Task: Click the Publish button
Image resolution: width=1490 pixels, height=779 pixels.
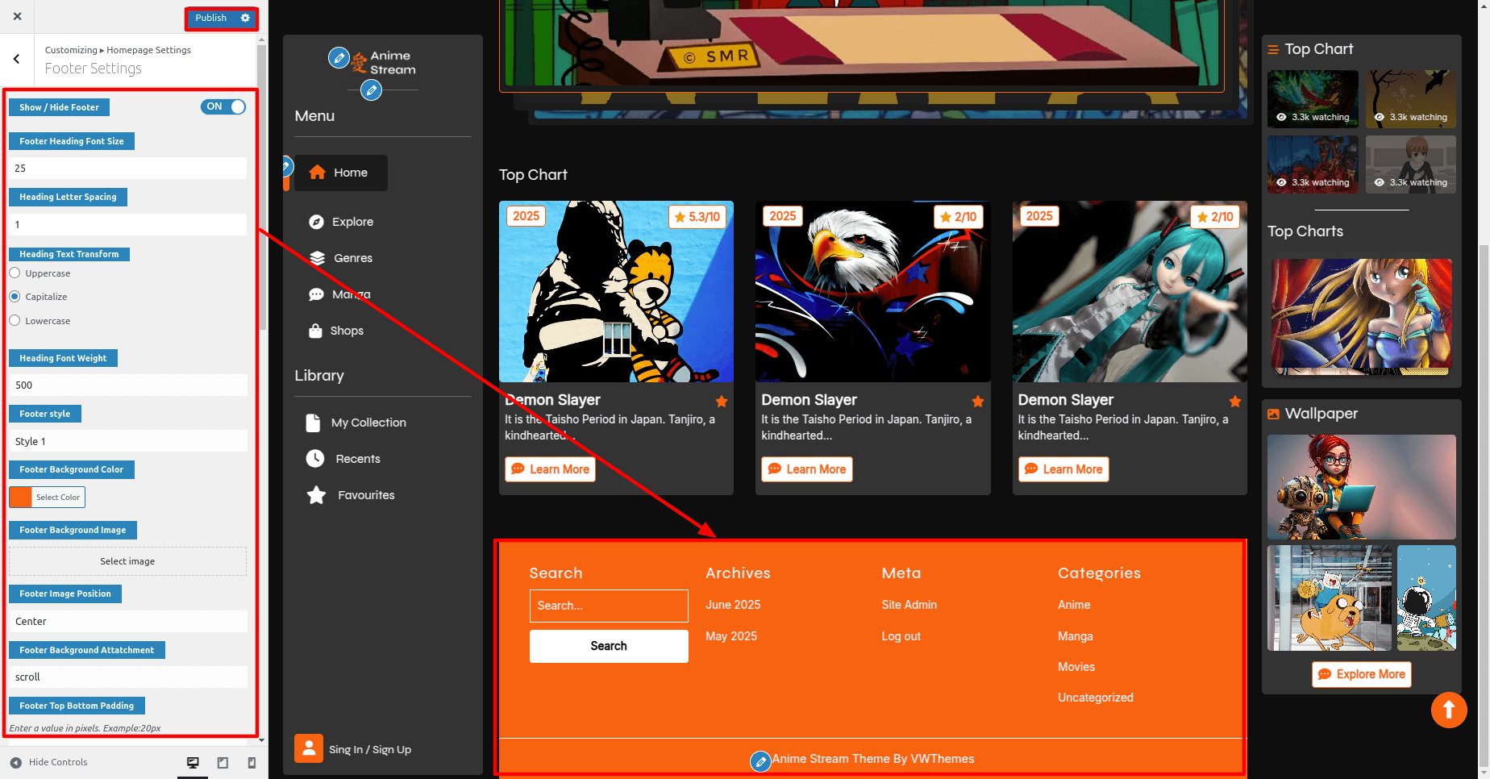Action: point(210,18)
